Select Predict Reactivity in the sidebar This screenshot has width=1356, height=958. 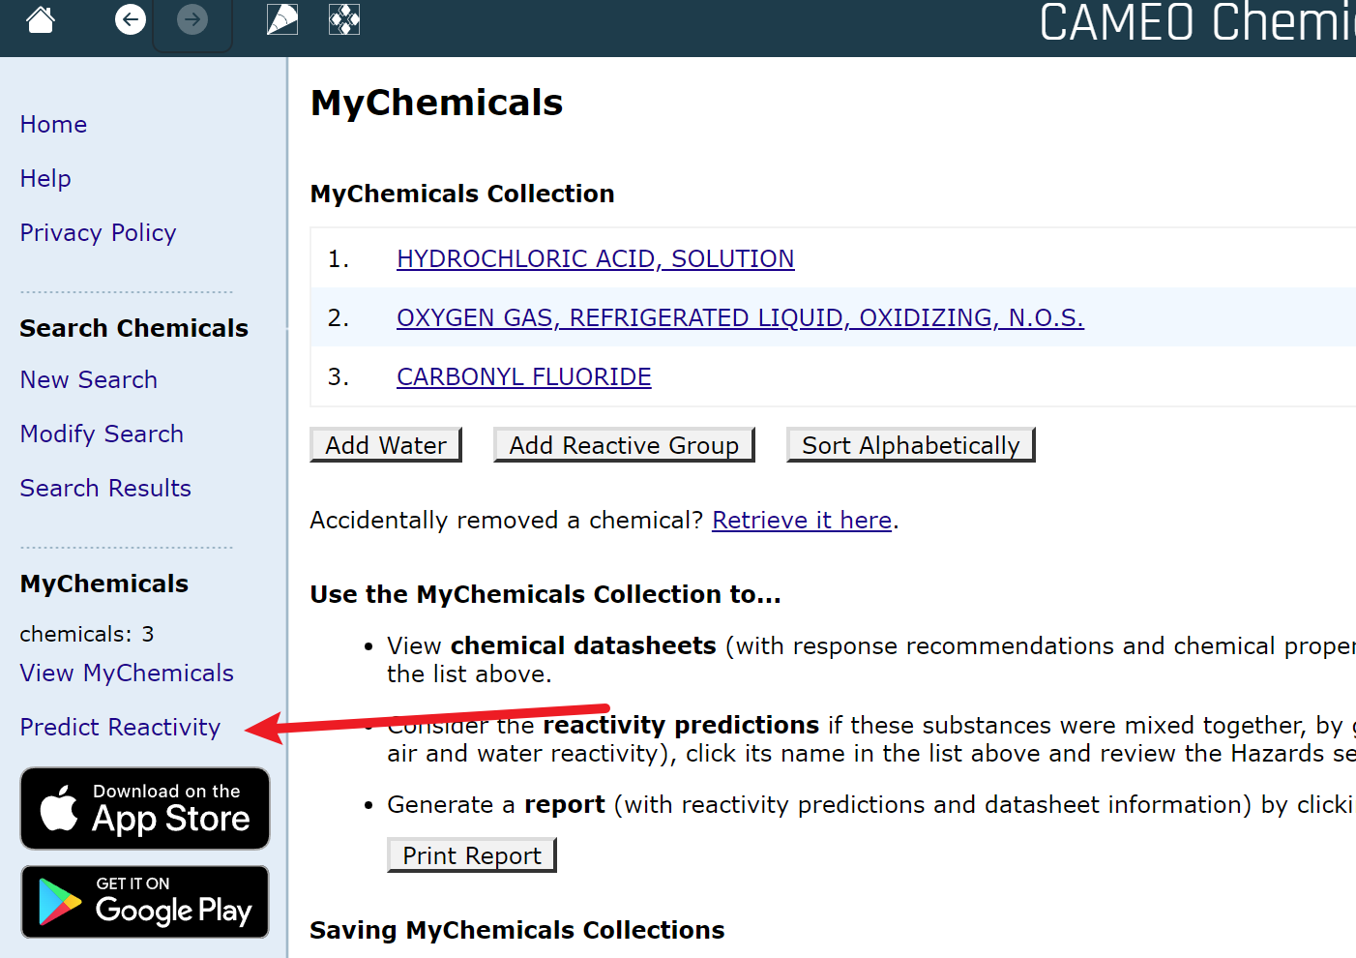(120, 728)
